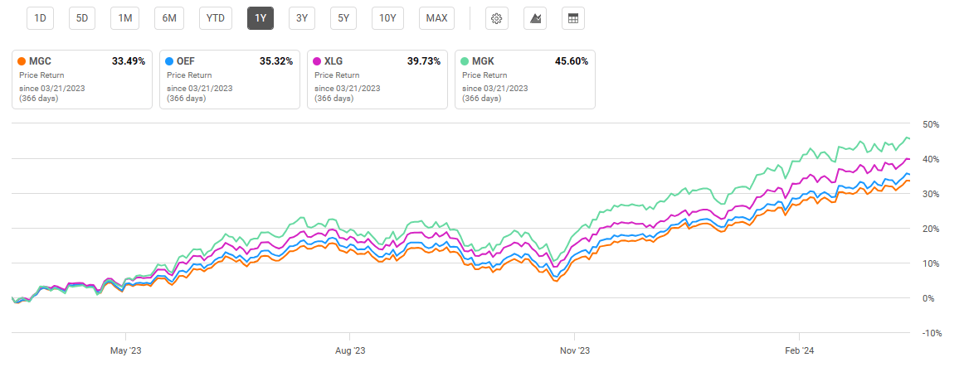Screen dimensions: 969x367
Task: Open the MGK 45.60% return card
Action: click(x=524, y=80)
